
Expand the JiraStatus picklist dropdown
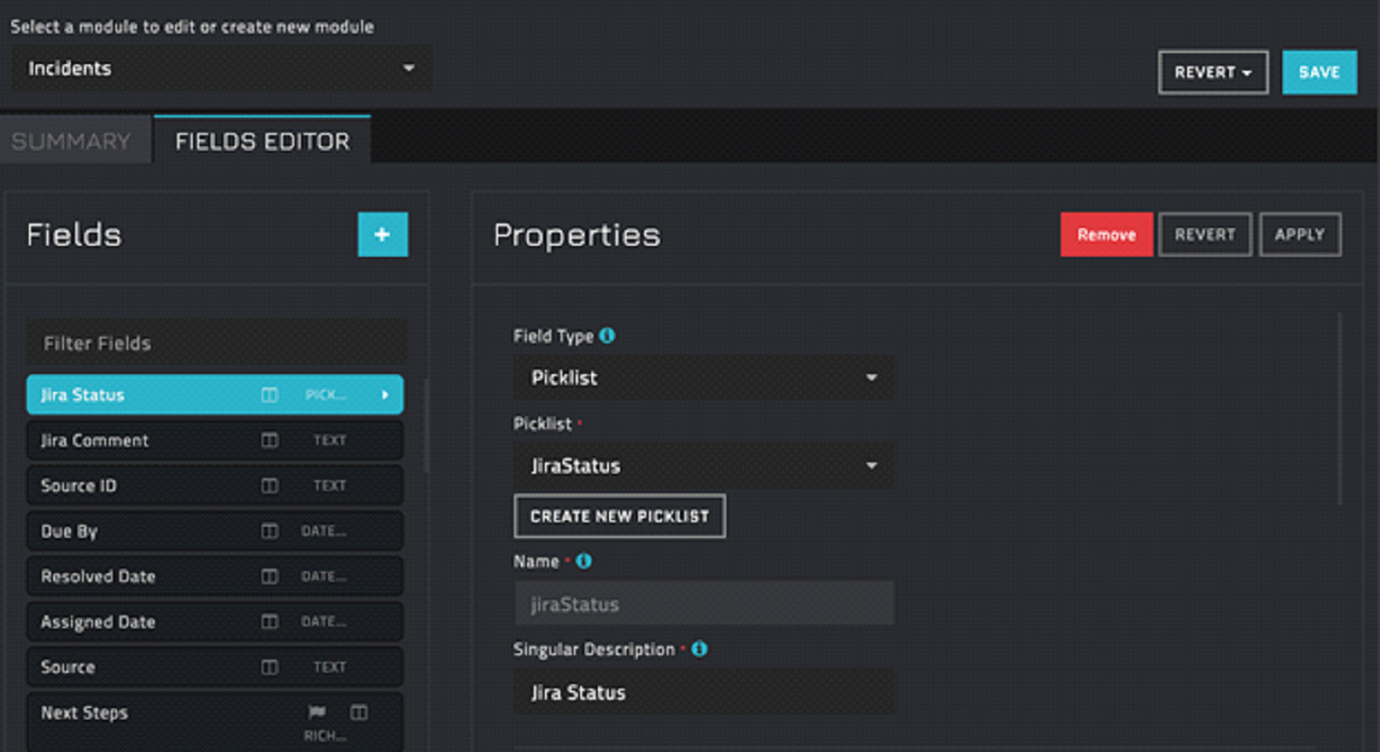[x=703, y=466]
